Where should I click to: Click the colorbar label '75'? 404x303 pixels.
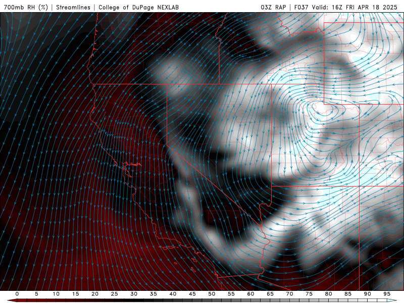(x=309, y=294)
